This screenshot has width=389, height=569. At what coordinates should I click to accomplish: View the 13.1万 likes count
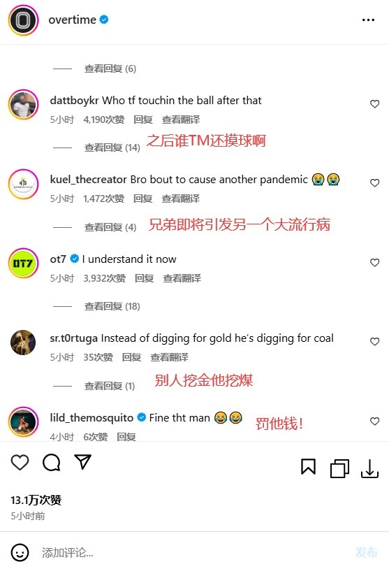[x=36, y=500]
